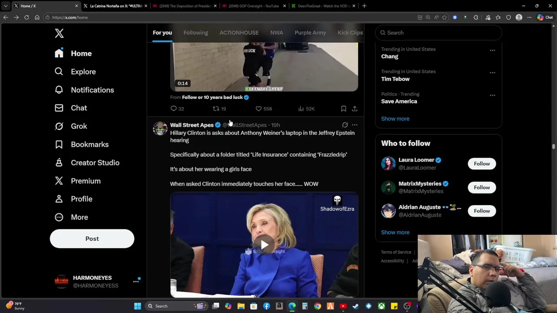Screen dimensions: 557x313
Task: Open account menu dots beside HARMONEYES
Action: point(136,281)
